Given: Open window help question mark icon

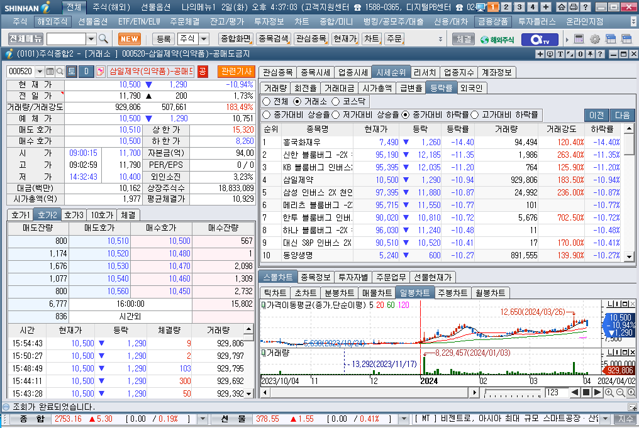Looking at the screenshot, I should tap(599, 54).
